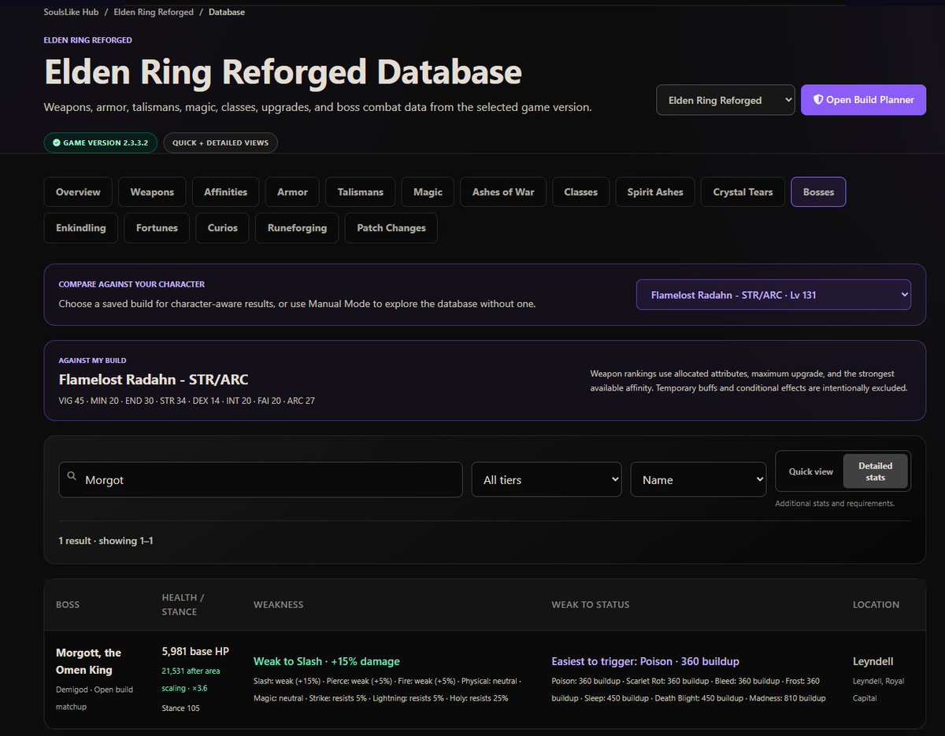Select the Bosses tab
Screen dimensions: 945x736
pos(818,192)
